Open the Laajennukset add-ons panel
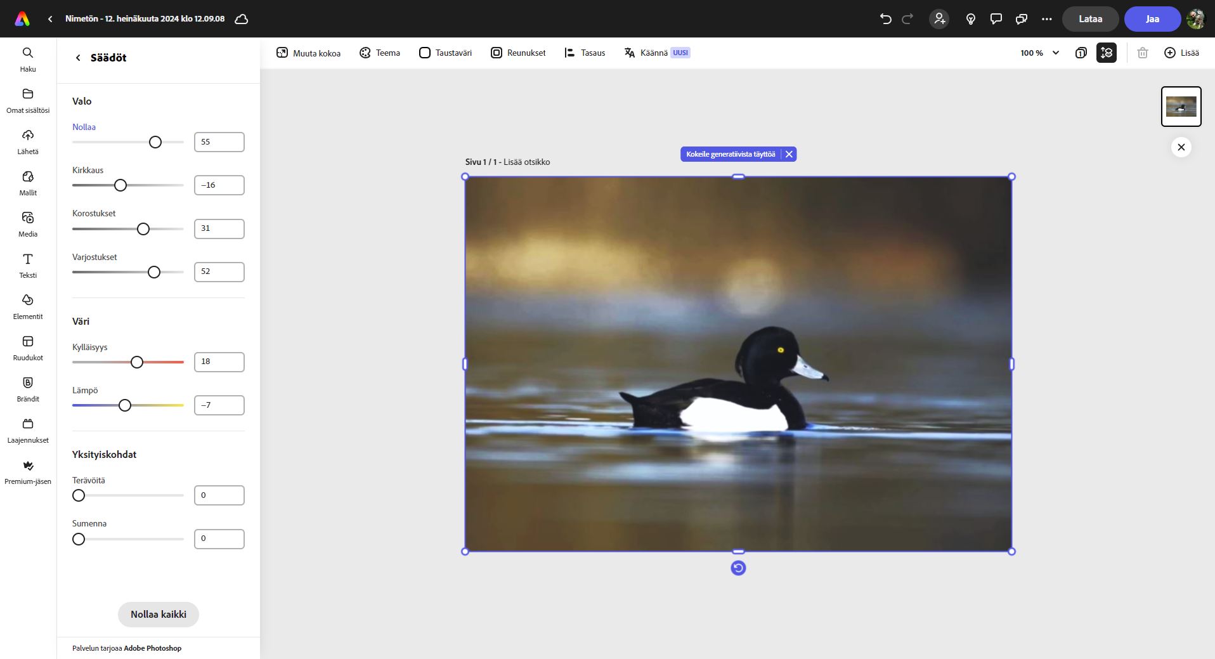This screenshot has width=1215, height=659. pos(28,430)
